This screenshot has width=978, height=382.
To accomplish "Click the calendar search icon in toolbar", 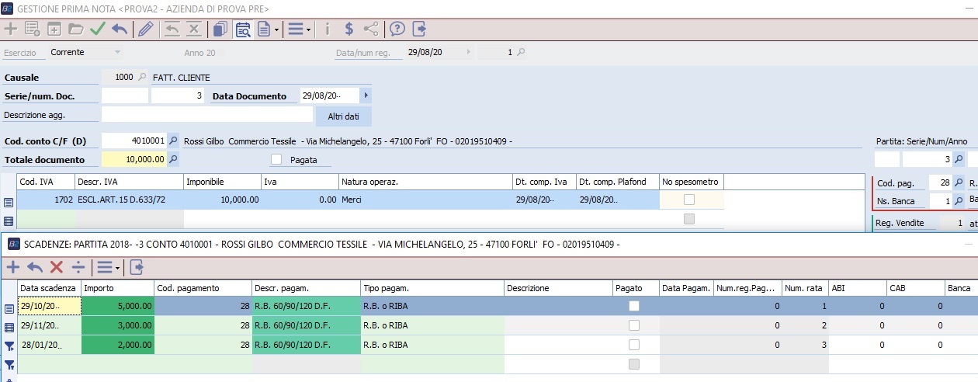I will coord(243,30).
